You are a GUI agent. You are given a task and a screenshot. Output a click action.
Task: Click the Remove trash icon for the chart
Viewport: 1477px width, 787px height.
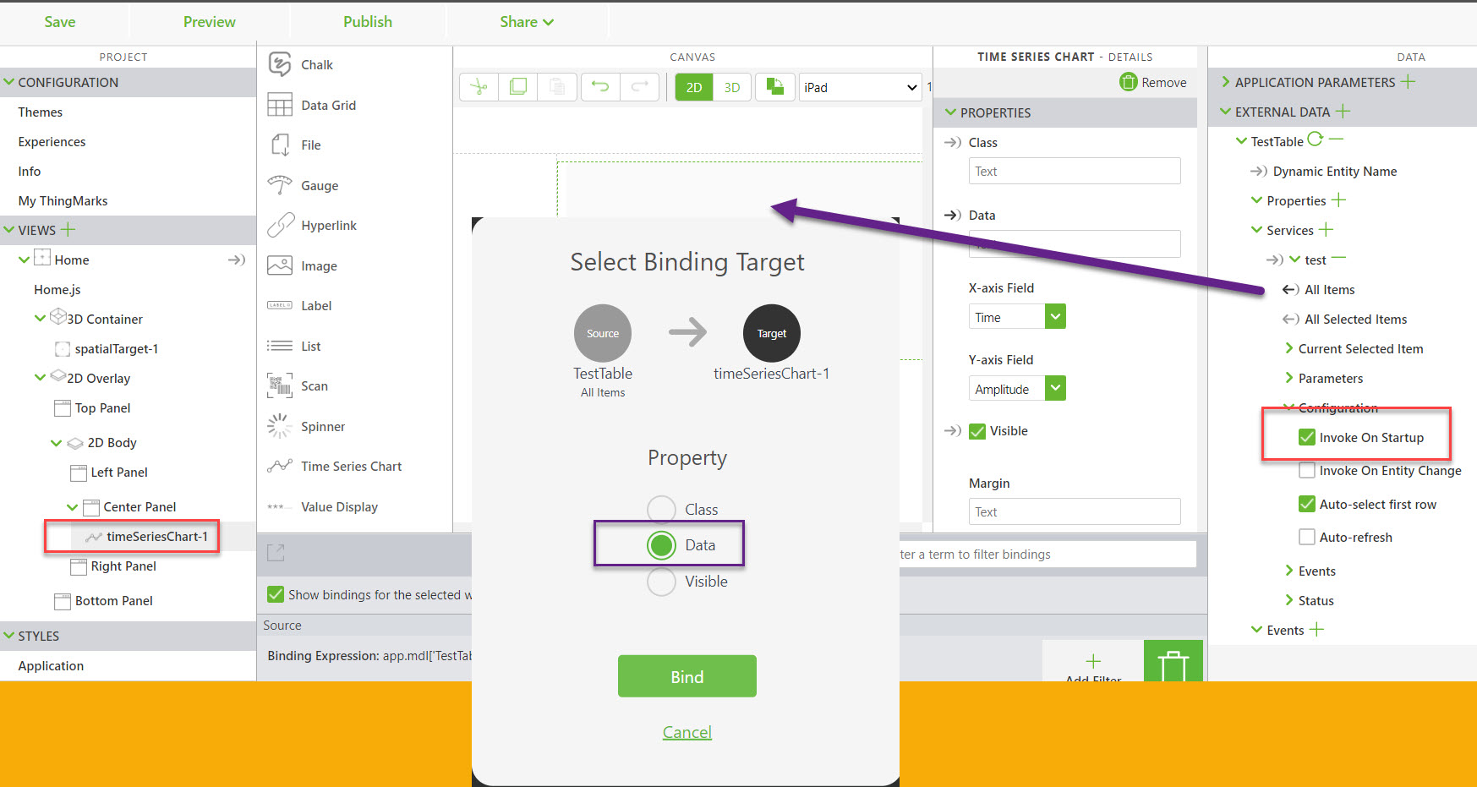(1128, 82)
